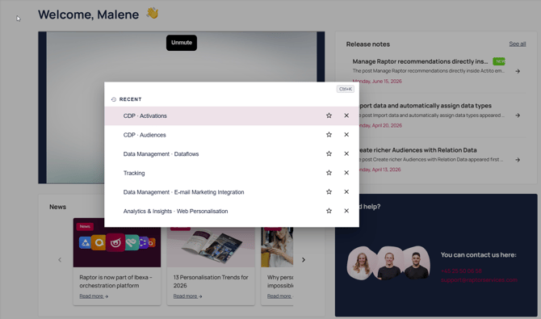This screenshot has width=541, height=319.
Task: Star the CDP Audiences entry
Action: click(329, 135)
